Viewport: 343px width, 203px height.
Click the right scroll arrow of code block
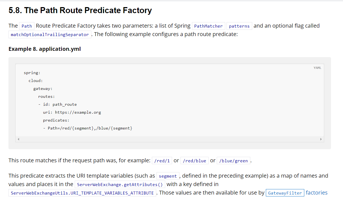pos(321,139)
